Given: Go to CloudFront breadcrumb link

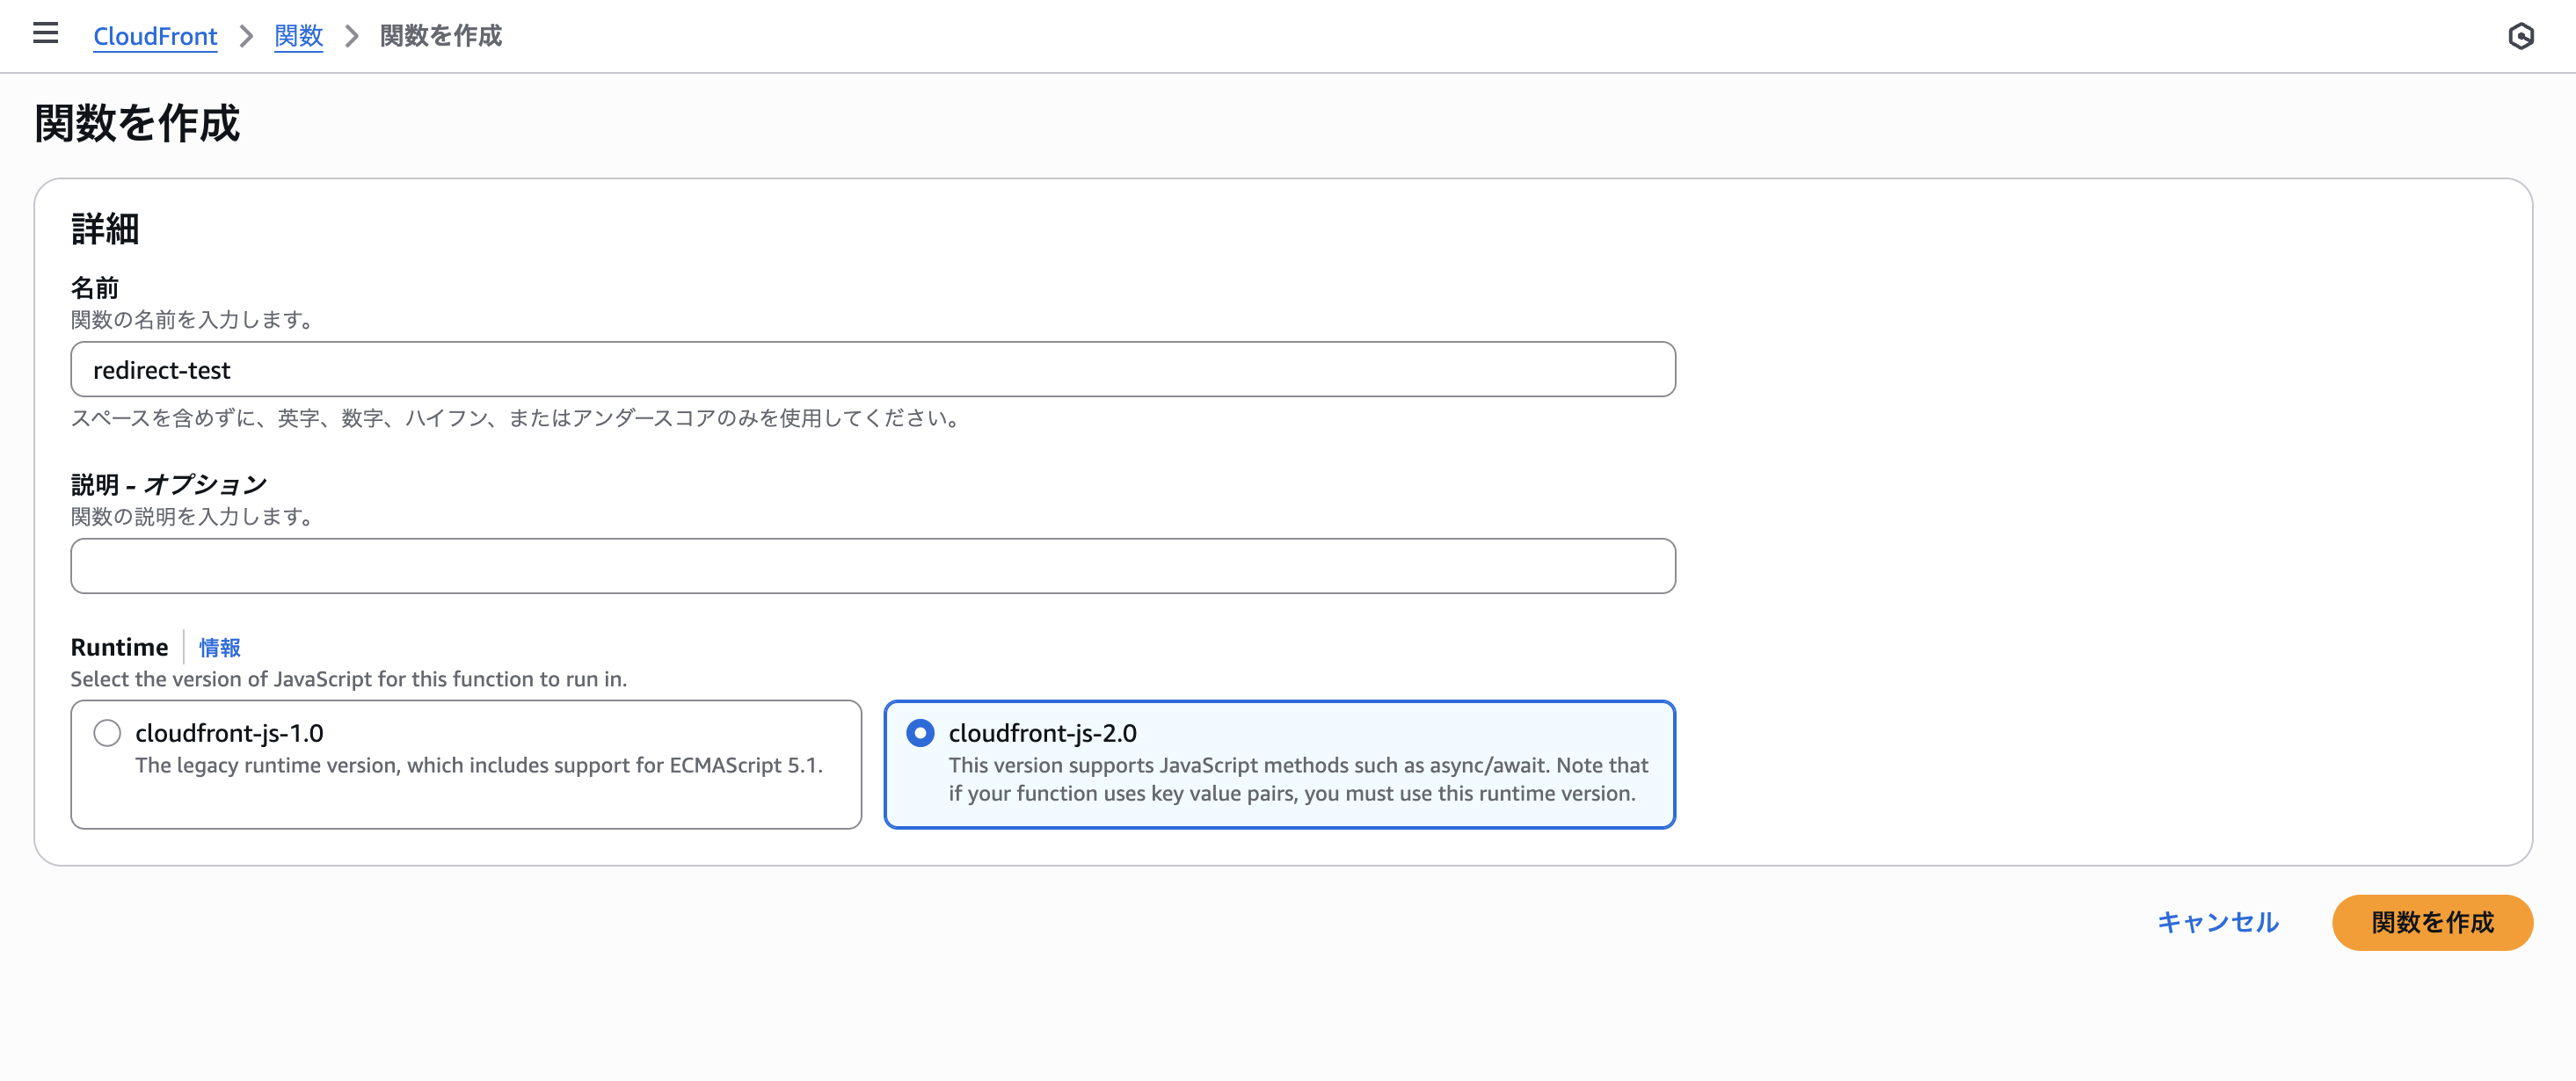Looking at the screenshot, I should 155,36.
